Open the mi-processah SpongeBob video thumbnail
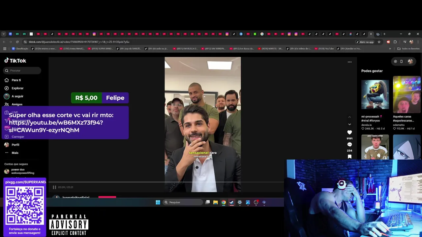The width and height of the screenshot is (422, 237). (x=375, y=94)
